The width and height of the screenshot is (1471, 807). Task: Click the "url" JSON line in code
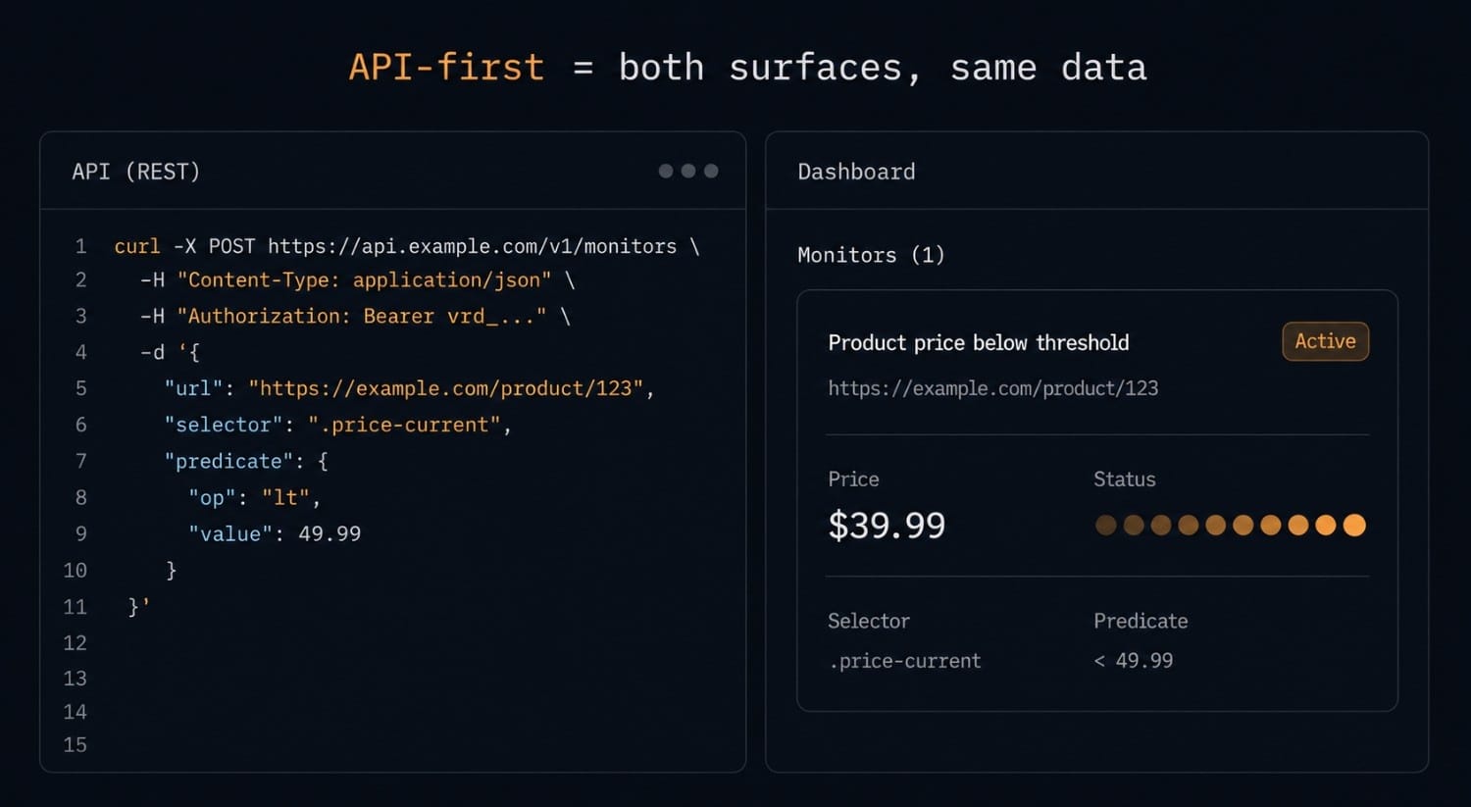coord(409,388)
